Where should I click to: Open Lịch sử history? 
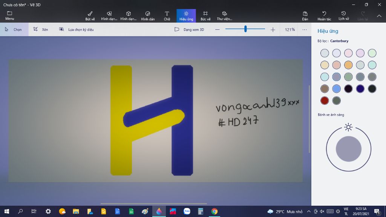click(344, 16)
